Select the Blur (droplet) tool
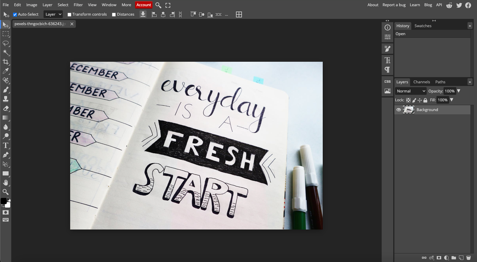This screenshot has width=477, height=262. pyautogui.click(x=6, y=127)
